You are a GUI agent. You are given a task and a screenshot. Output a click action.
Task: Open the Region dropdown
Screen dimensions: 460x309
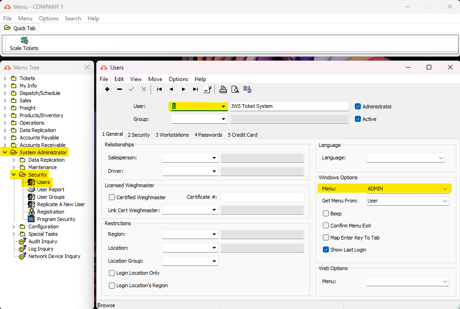[x=214, y=234]
